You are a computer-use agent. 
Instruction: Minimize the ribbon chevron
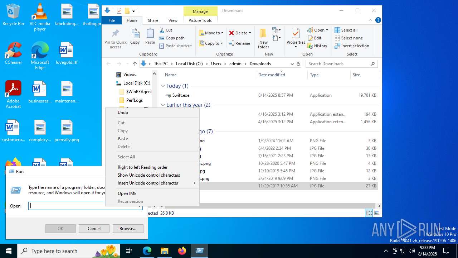[370, 20]
